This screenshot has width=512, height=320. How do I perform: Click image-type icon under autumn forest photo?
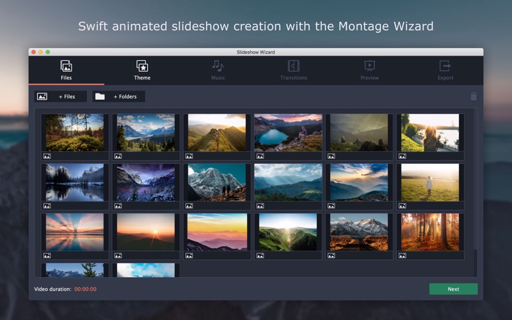click(x=403, y=255)
